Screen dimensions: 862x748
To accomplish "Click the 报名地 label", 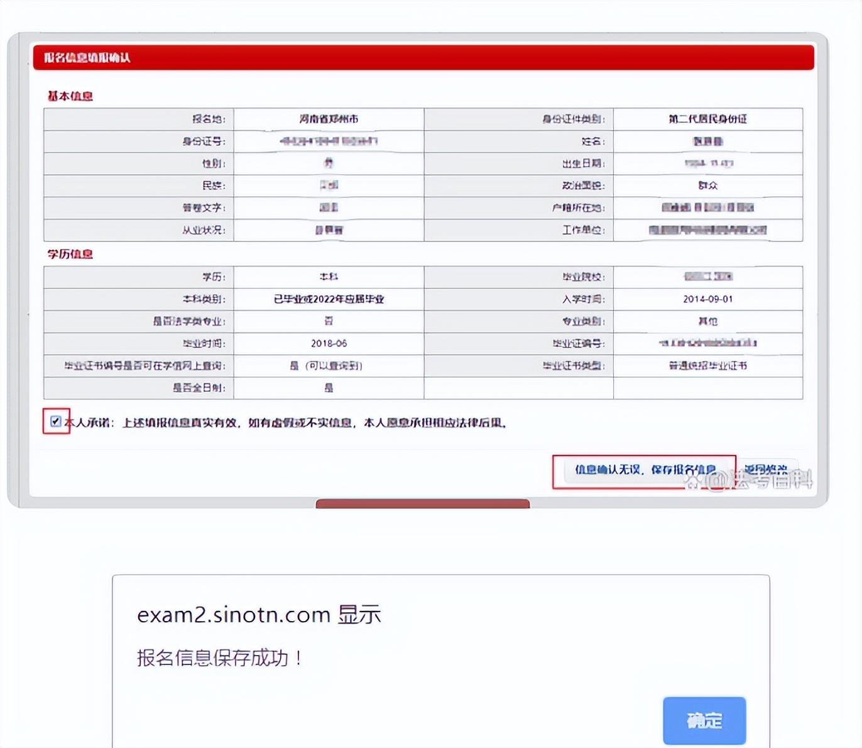I will 209,119.
